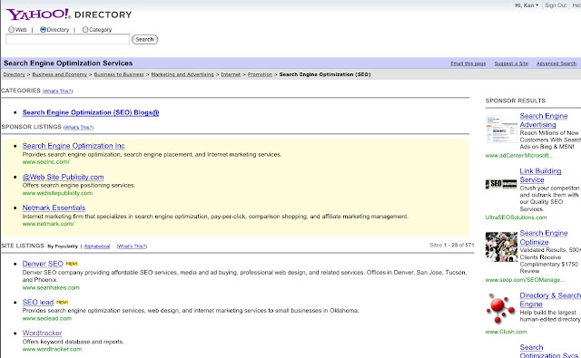The image size is (581, 358).
Task: Focus the directory search input field
Action: click(x=68, y=39)
